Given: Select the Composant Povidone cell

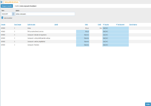Looking at the screenshot, I should pos(33,45).
